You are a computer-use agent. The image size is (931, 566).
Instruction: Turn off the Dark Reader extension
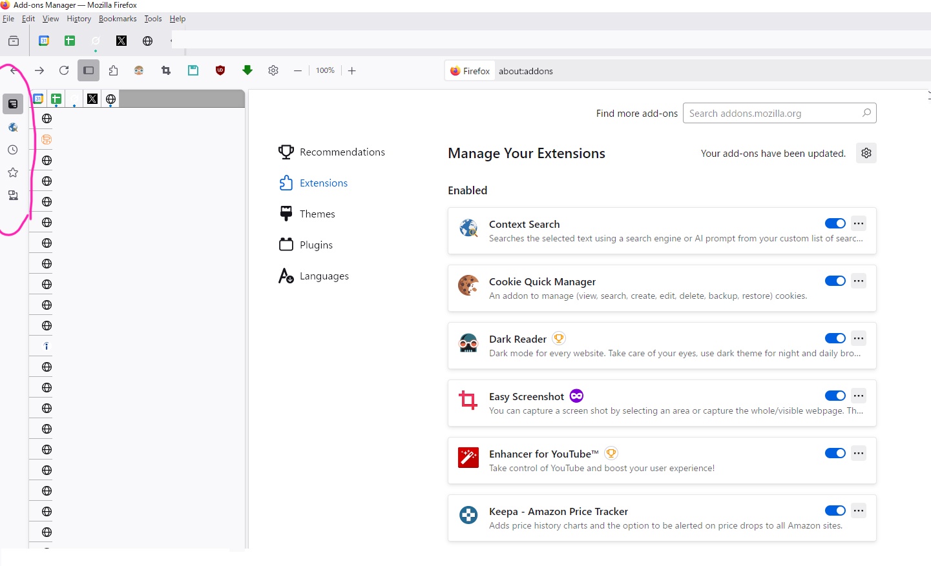click(835, 338)
